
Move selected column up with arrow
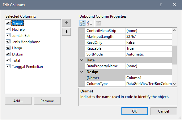pos(66,23)
